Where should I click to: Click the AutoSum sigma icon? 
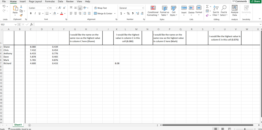tap(207, 7)
